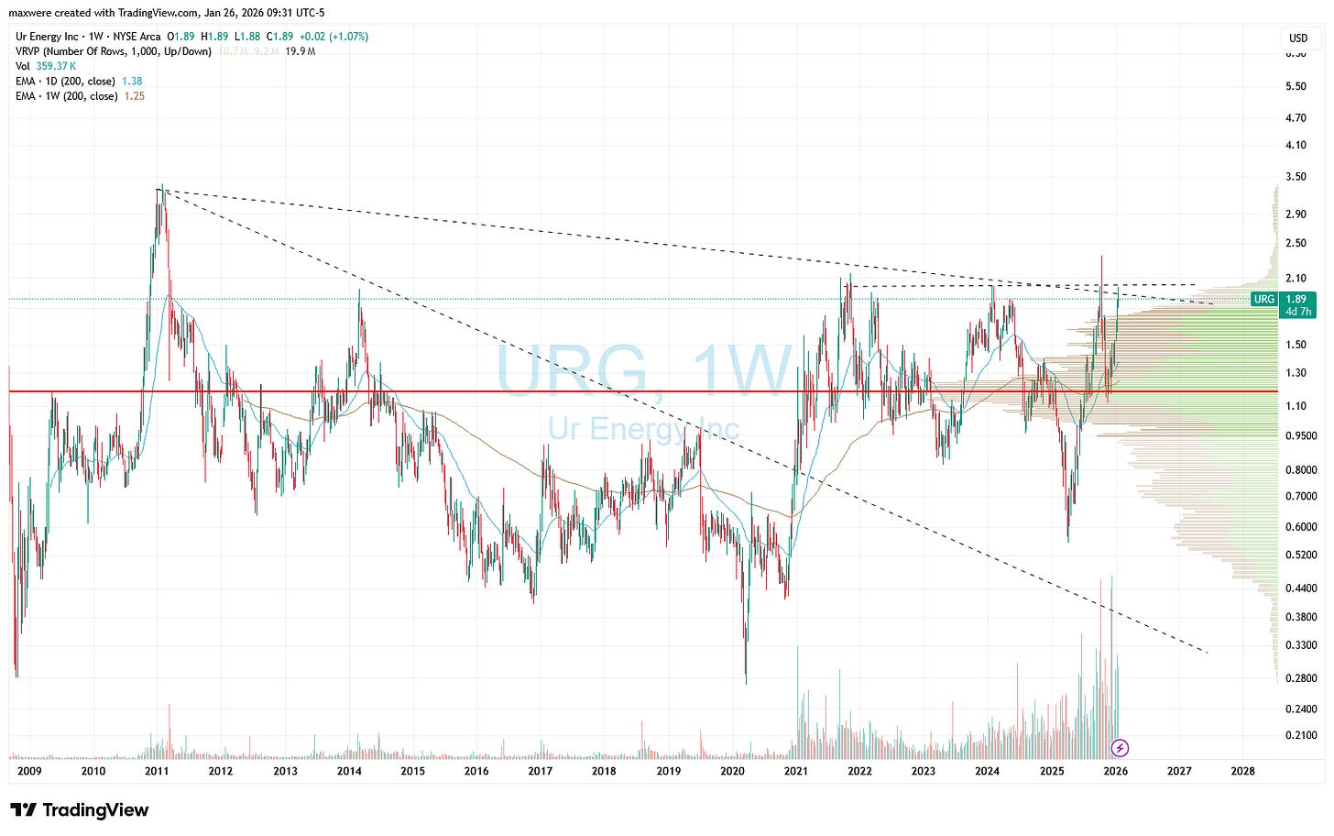Click the 1.30 price axis label
Image resolution: width=1334 pixels, height=836 pixels.
1296,372
